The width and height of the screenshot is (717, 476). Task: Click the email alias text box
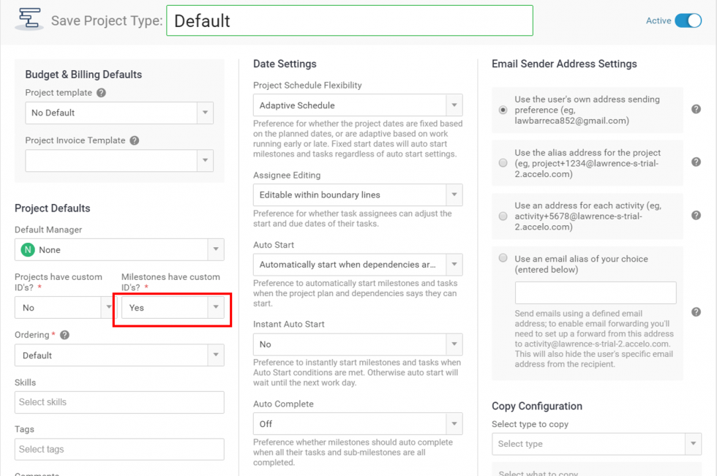596,293
